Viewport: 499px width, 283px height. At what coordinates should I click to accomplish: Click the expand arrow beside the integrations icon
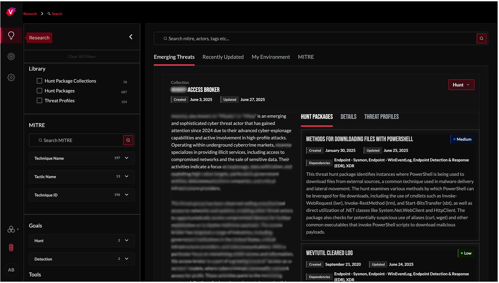(18, 229)
